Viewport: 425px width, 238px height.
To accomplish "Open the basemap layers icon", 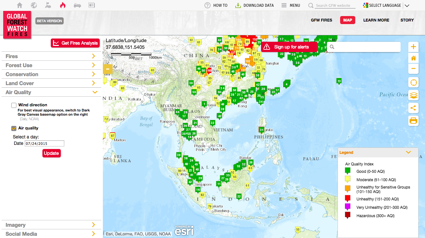I will pos(413,95).
